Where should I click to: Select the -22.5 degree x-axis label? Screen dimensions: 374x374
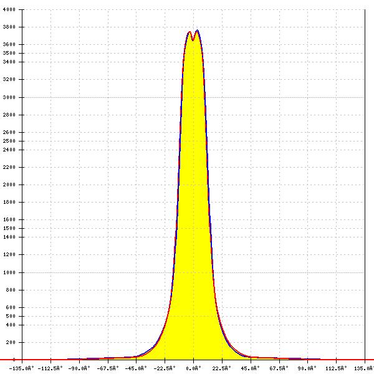(x=165, y=368)
